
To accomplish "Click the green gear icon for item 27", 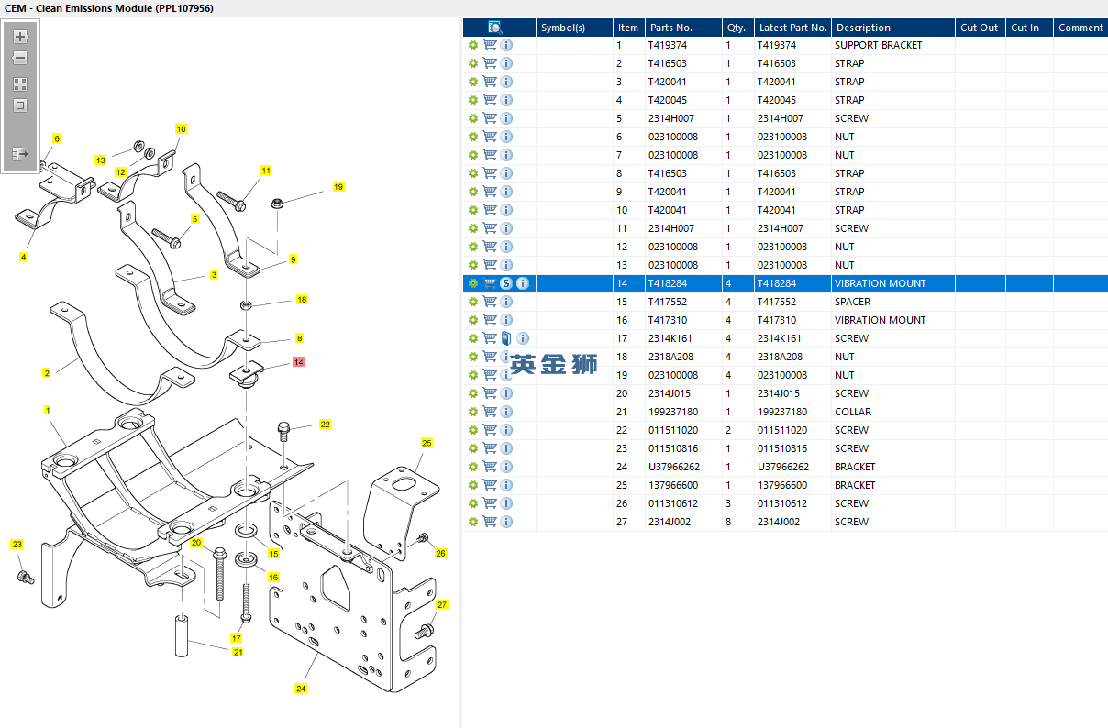I will [x=473, y=522].
